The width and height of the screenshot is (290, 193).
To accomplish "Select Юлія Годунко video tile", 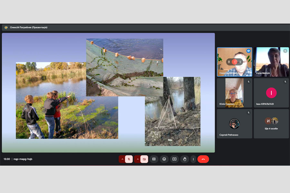I will click(235, 93).
